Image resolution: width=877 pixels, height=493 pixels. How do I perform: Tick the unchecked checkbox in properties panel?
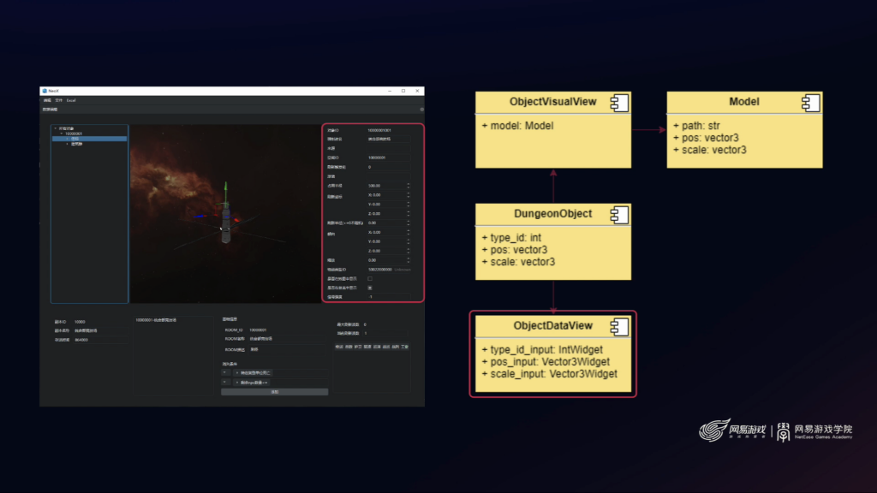click(370, 278)
